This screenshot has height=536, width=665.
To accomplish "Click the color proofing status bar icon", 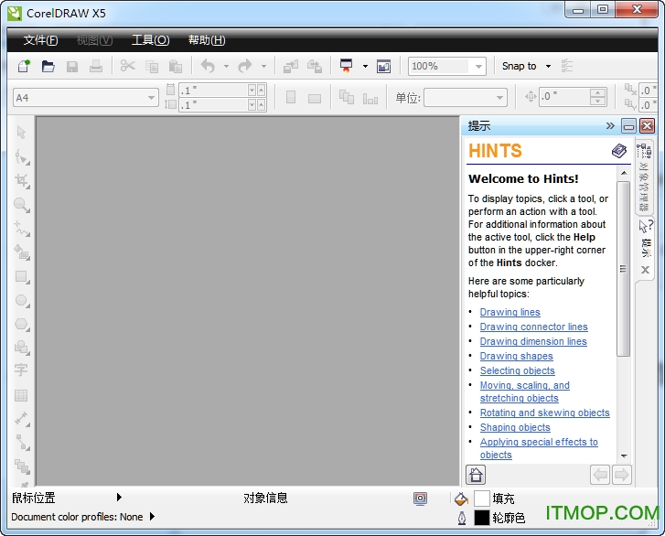I will (x=420, y=498).
